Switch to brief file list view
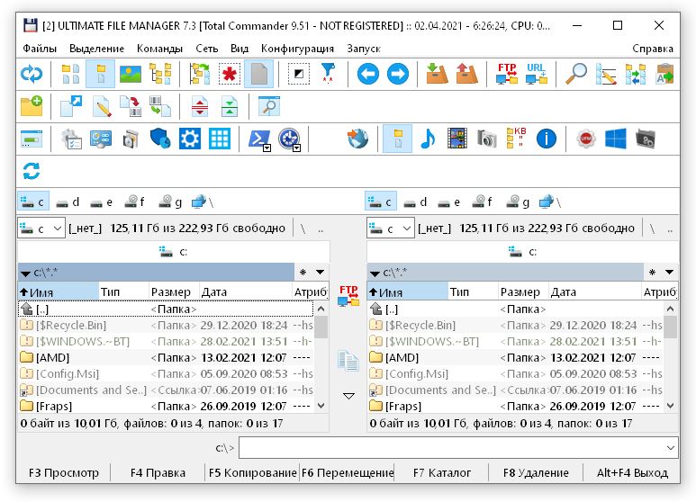The width and height of the screenshot is (696, 502). coord(71,74)
